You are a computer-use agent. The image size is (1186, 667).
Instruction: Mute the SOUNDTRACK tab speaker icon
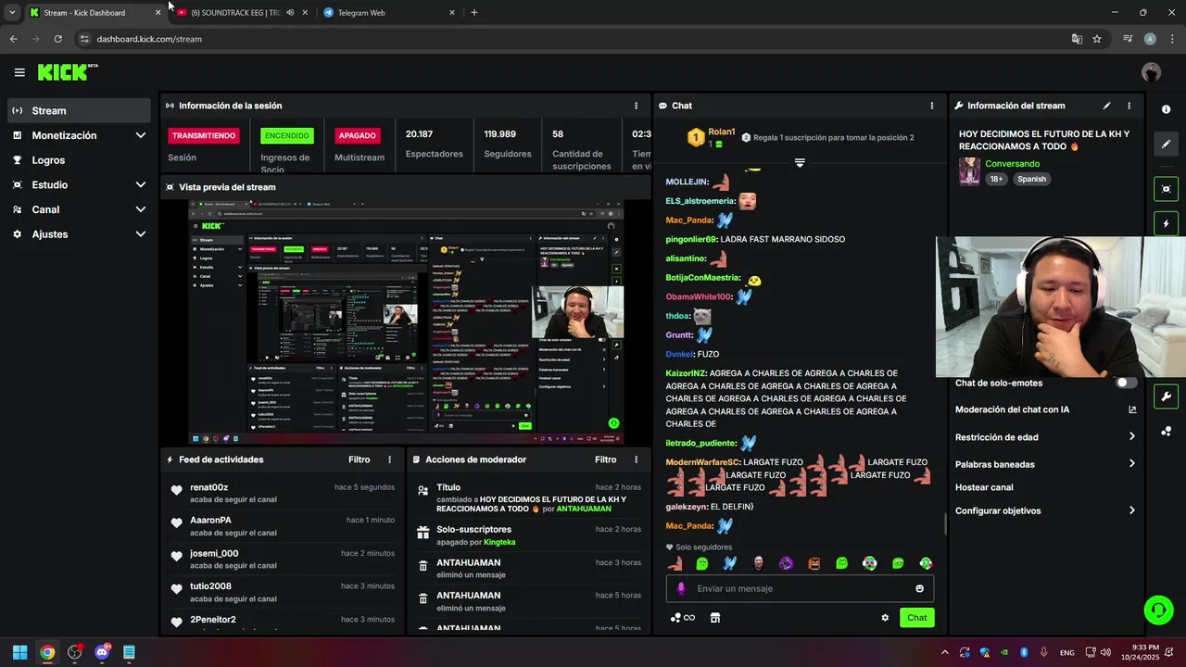point(290,13)
